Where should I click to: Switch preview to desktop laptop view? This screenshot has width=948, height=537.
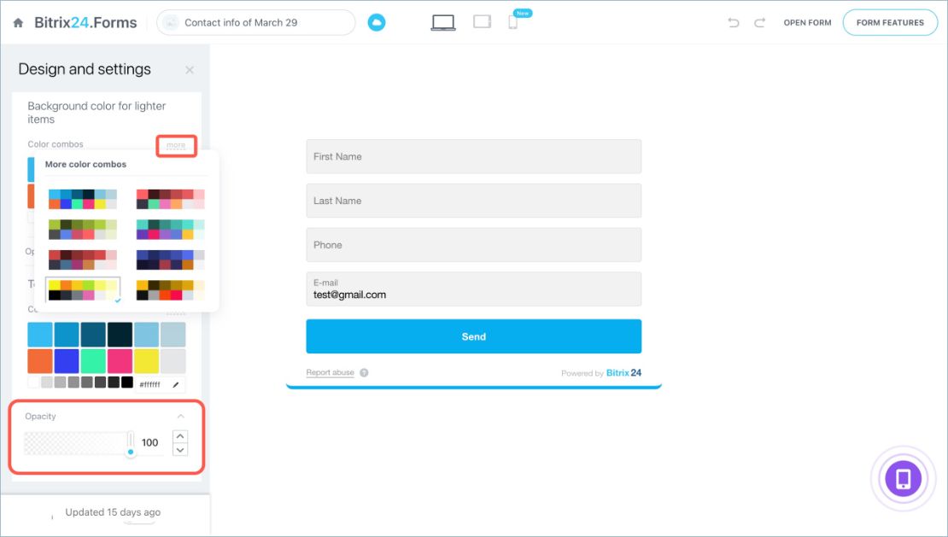(443, 23)
